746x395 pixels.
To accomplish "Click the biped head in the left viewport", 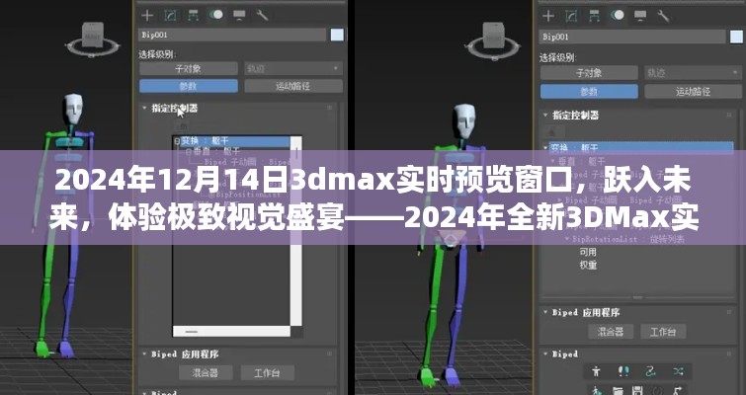I will [x=73, y=109].
